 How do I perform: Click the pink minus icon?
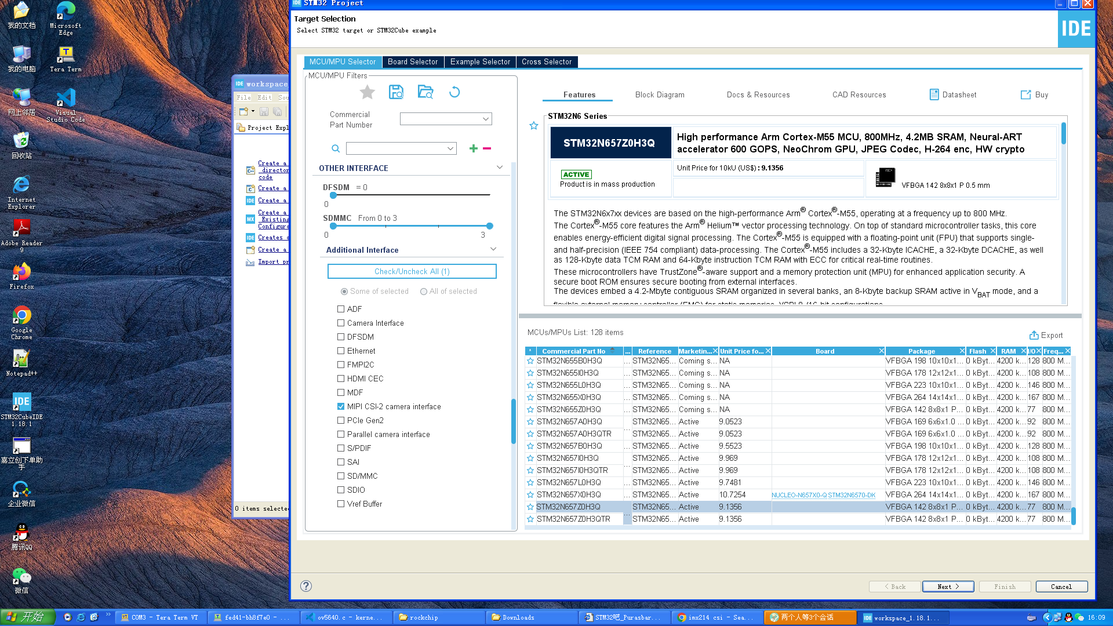487,148
